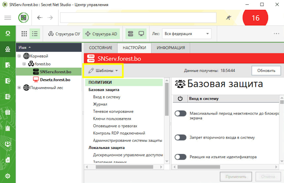Collapse the forest.bo domain node

(x=24, y=64)
